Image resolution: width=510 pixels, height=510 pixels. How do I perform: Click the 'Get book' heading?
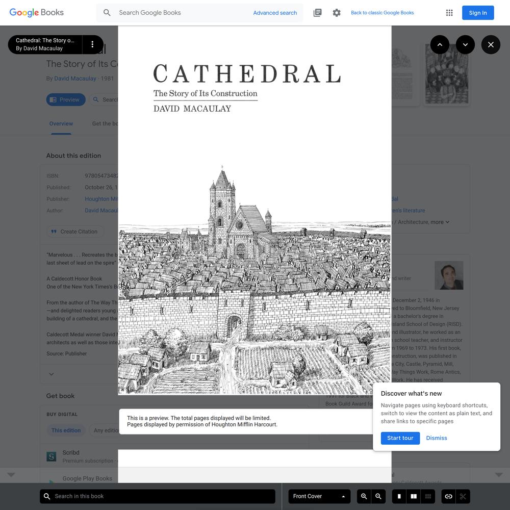[x=60, y=396]
